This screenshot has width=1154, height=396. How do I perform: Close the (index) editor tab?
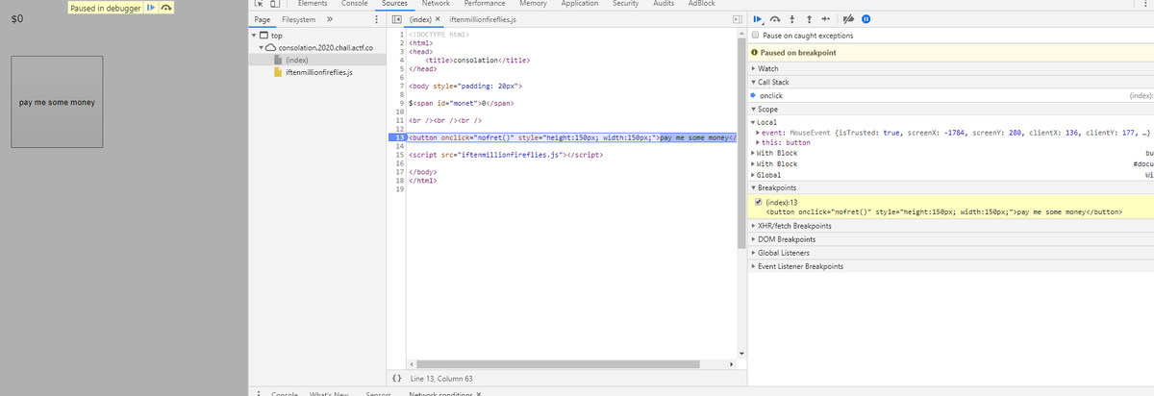tap(439, 20)
